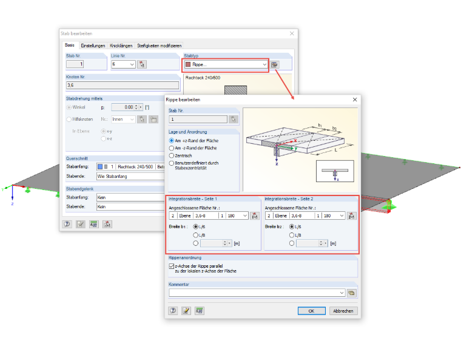This screenshot has height=346, width=461.
Task: Expand Angeschlossene Fläche dropdown for Seite 1
Action: click(x=245, y=215)
